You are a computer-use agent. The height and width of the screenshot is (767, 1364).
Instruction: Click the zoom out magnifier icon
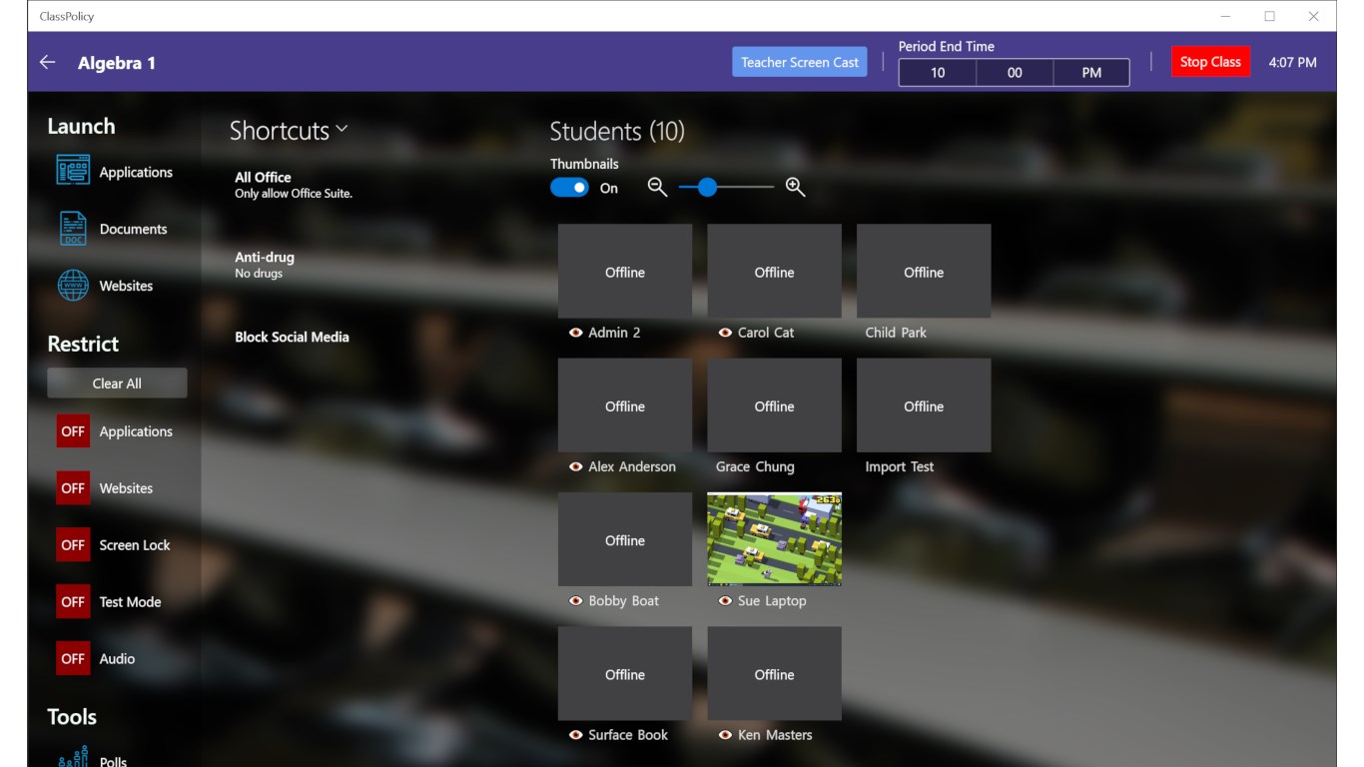coord(657,187)
